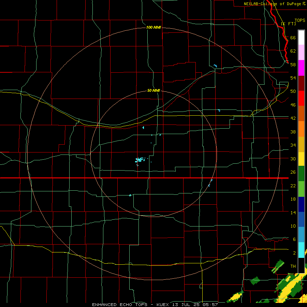Image resolution: width=307 pixels, height=307 pixels.
Task: Click the light pink swatch beside 62
Action: click(x=301, y=53)
